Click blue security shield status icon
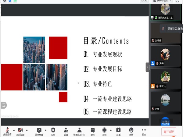 10,1
